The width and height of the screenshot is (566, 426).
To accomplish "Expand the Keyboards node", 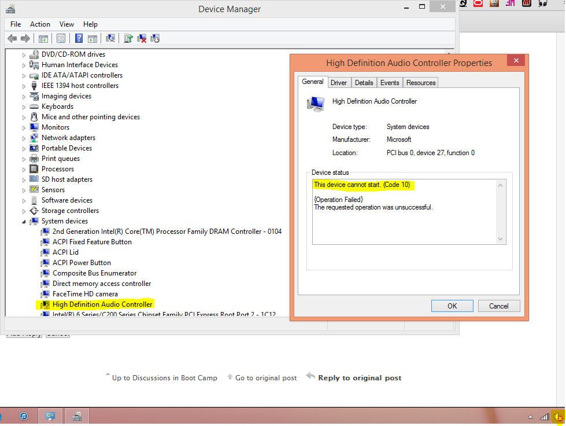I will pos(24,107).
